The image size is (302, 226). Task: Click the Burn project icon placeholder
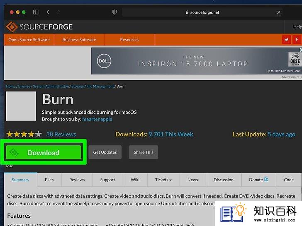[x=21, y=106]
